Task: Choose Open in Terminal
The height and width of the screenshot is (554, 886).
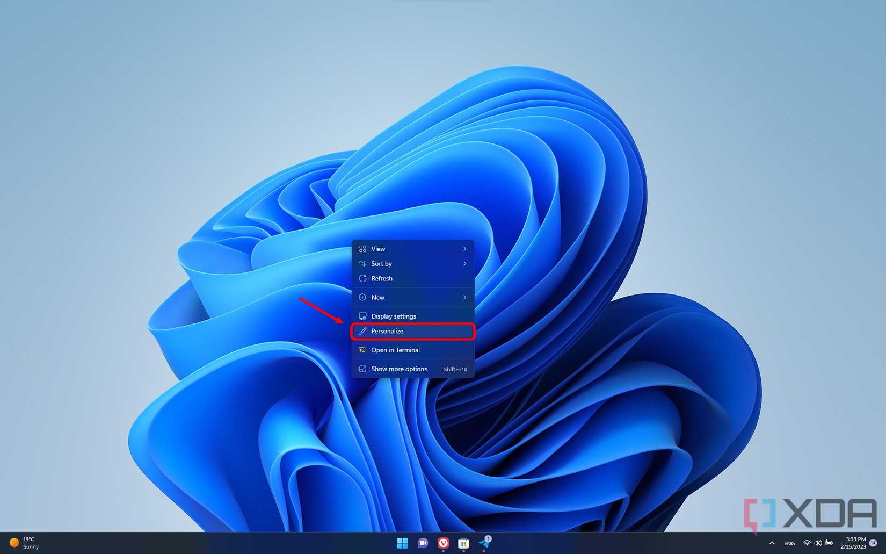Action: tap(396, 350)
